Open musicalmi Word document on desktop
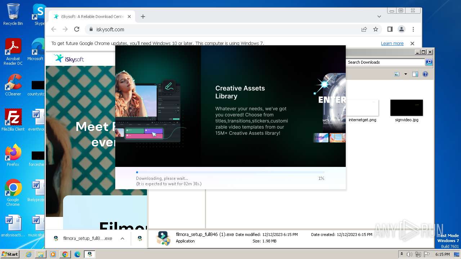The image size is (461, 259). (36, 226)
